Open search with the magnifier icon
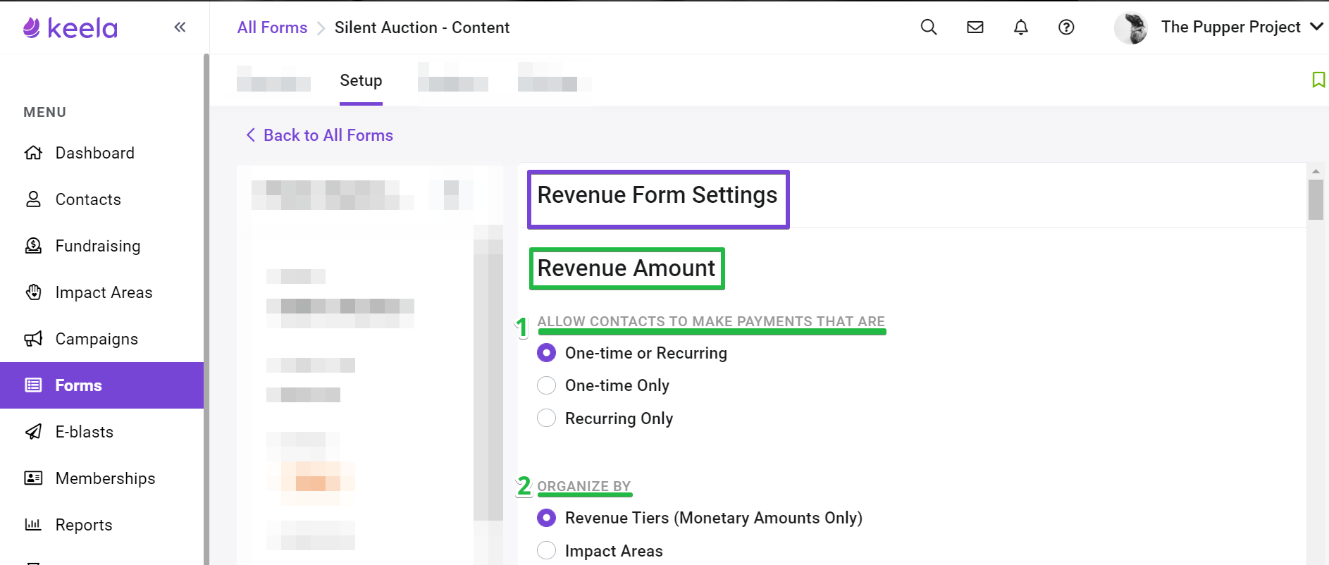Screen dimensions: 1329x565 coord(929,27)
